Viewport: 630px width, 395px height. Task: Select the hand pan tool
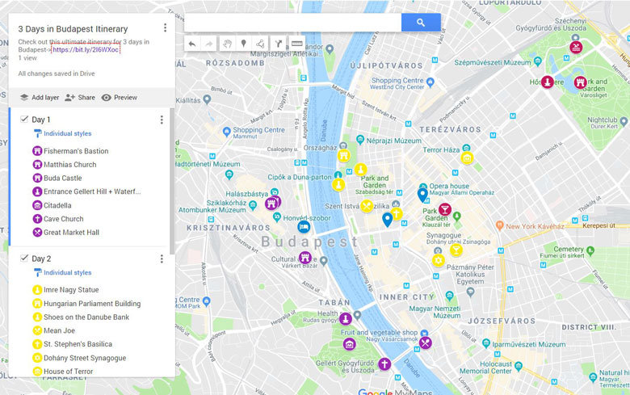(x=227, y=44)
